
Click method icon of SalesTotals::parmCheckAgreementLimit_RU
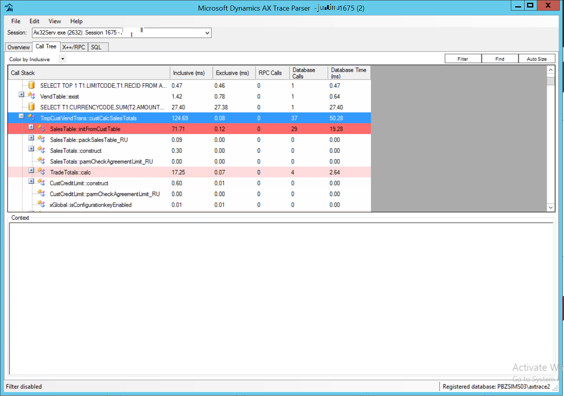[41, 161]
